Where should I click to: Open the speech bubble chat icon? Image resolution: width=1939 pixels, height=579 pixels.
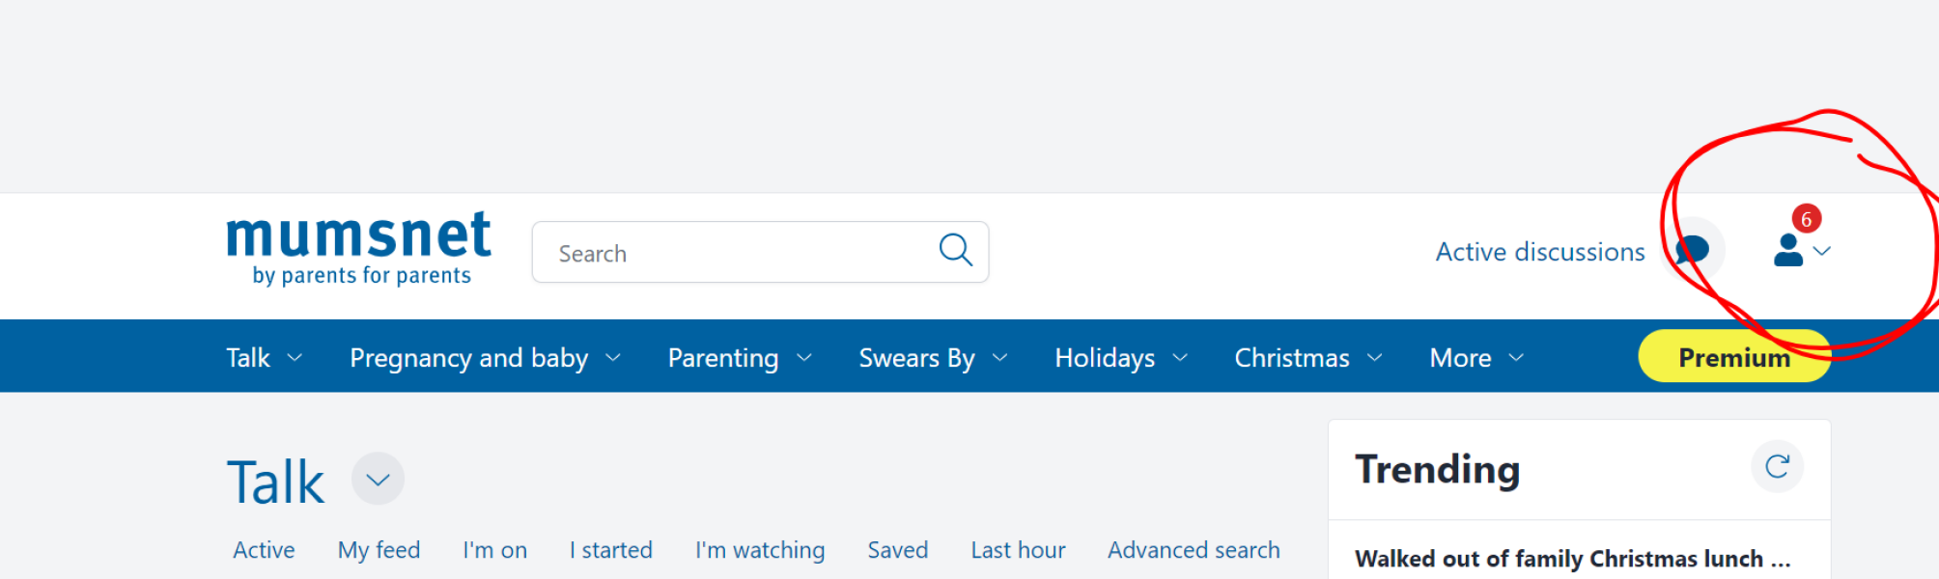(1691, 251)
